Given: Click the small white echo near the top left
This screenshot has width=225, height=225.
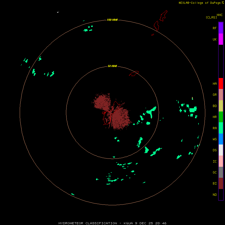Looking at the screenshot, I should coord(58,12).
